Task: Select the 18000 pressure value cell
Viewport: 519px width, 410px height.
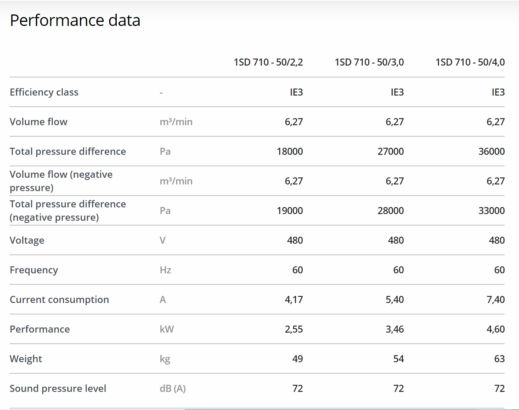Action: (x=290, y=151)
